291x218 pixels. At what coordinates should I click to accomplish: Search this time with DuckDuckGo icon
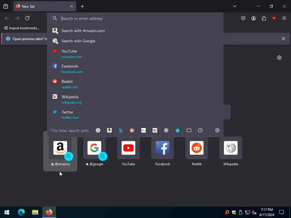coord(132,130)
